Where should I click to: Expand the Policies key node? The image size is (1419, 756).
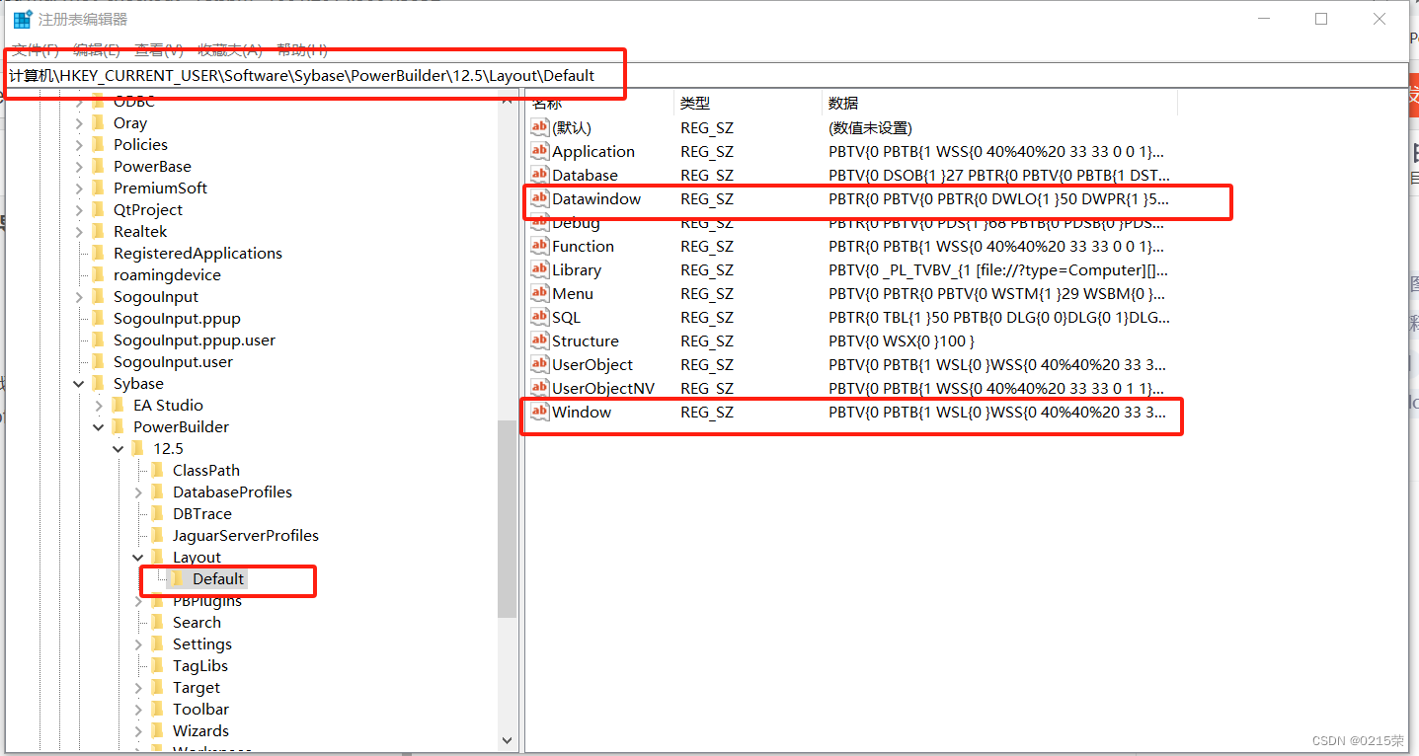pos(80,145)
